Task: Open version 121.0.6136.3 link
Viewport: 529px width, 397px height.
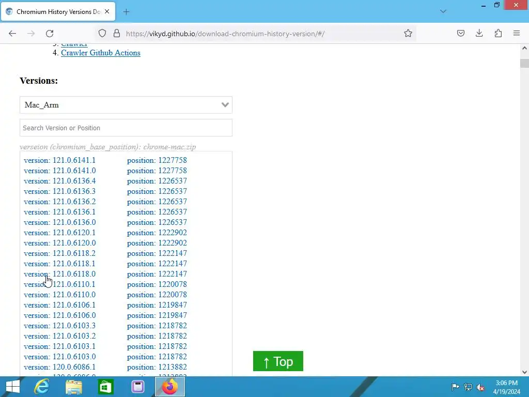Action: [60, 191]
